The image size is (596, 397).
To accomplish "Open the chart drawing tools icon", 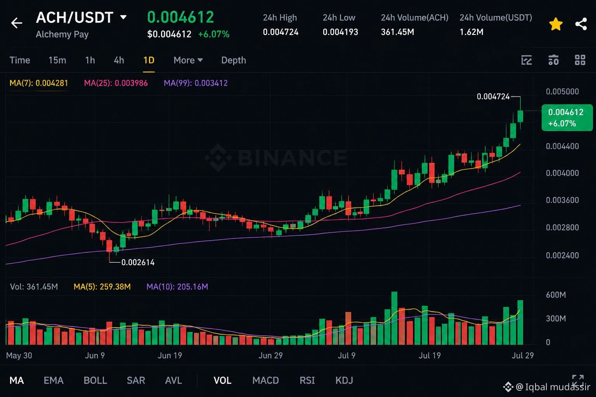I will pos(527,60).
